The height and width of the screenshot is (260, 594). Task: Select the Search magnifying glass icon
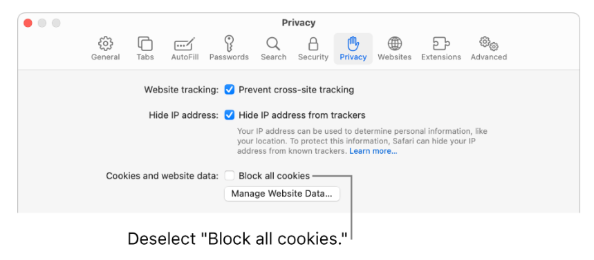[x=273, y=44]
